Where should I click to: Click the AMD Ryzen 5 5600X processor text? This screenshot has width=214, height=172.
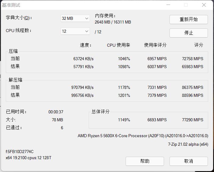(143, 136)
